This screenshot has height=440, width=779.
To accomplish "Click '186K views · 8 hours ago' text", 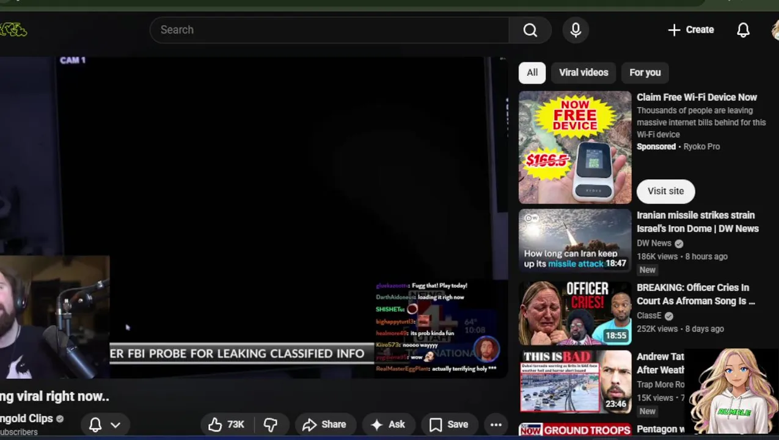I will click(x=682, y=257).
